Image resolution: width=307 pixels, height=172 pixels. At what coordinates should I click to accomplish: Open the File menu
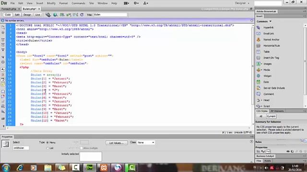12,3
